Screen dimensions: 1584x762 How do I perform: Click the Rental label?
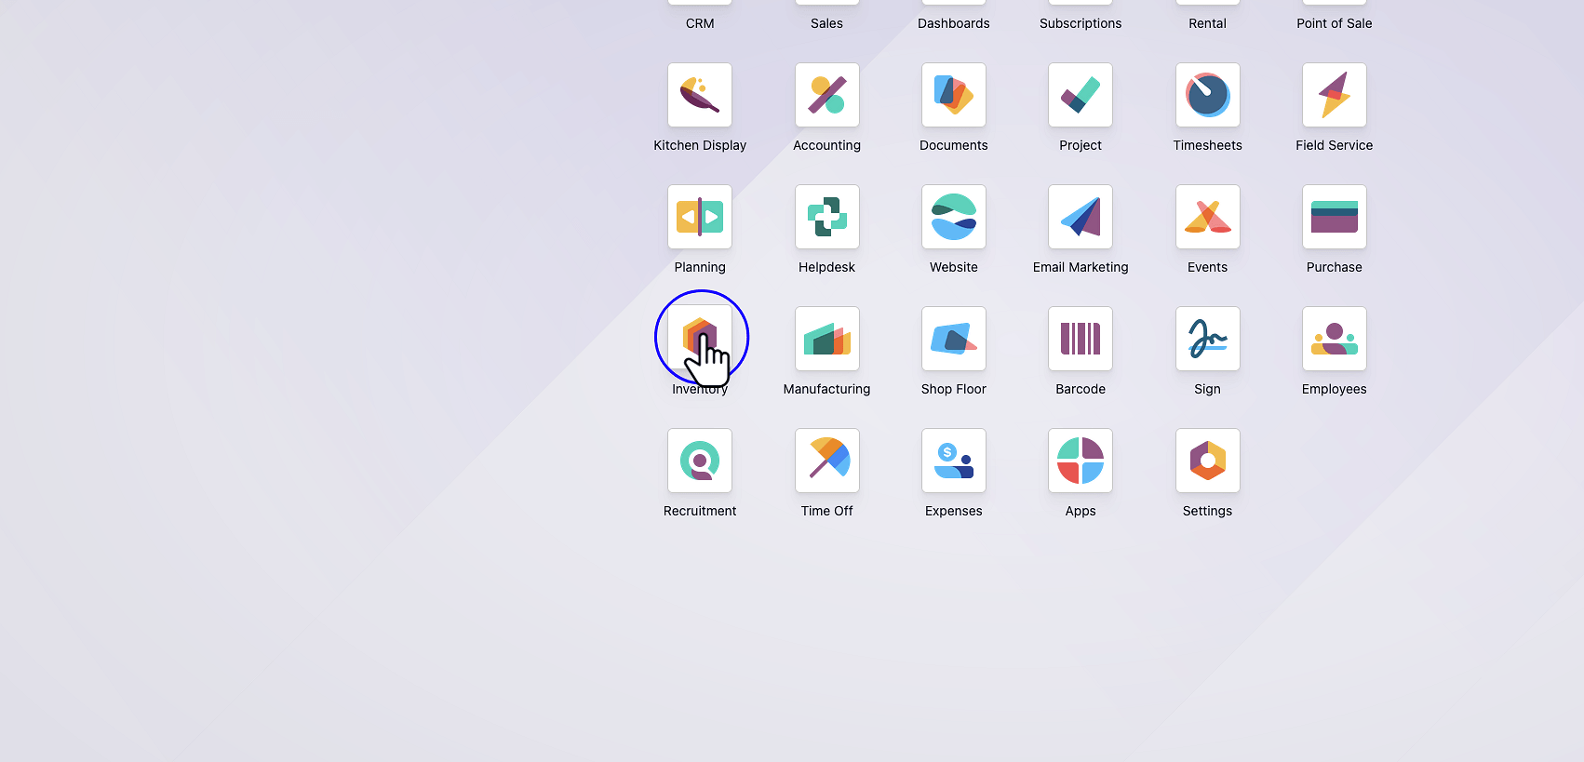tap(1207, 23)
